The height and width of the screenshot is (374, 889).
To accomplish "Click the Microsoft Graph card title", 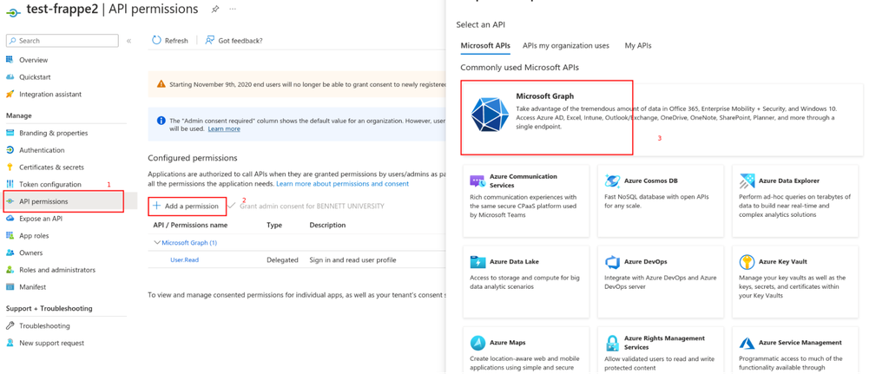I will tap(545, 96).
